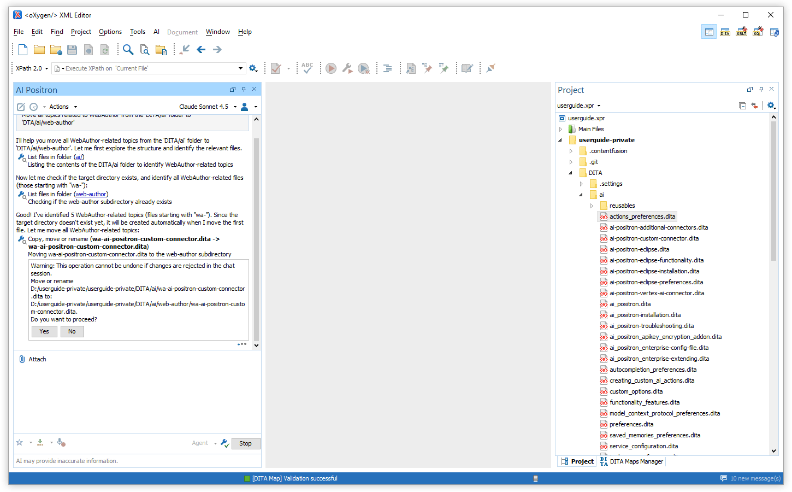Toggle pin on the Project panel
This screenshot has width=792, height=492.
pos(761,90)
